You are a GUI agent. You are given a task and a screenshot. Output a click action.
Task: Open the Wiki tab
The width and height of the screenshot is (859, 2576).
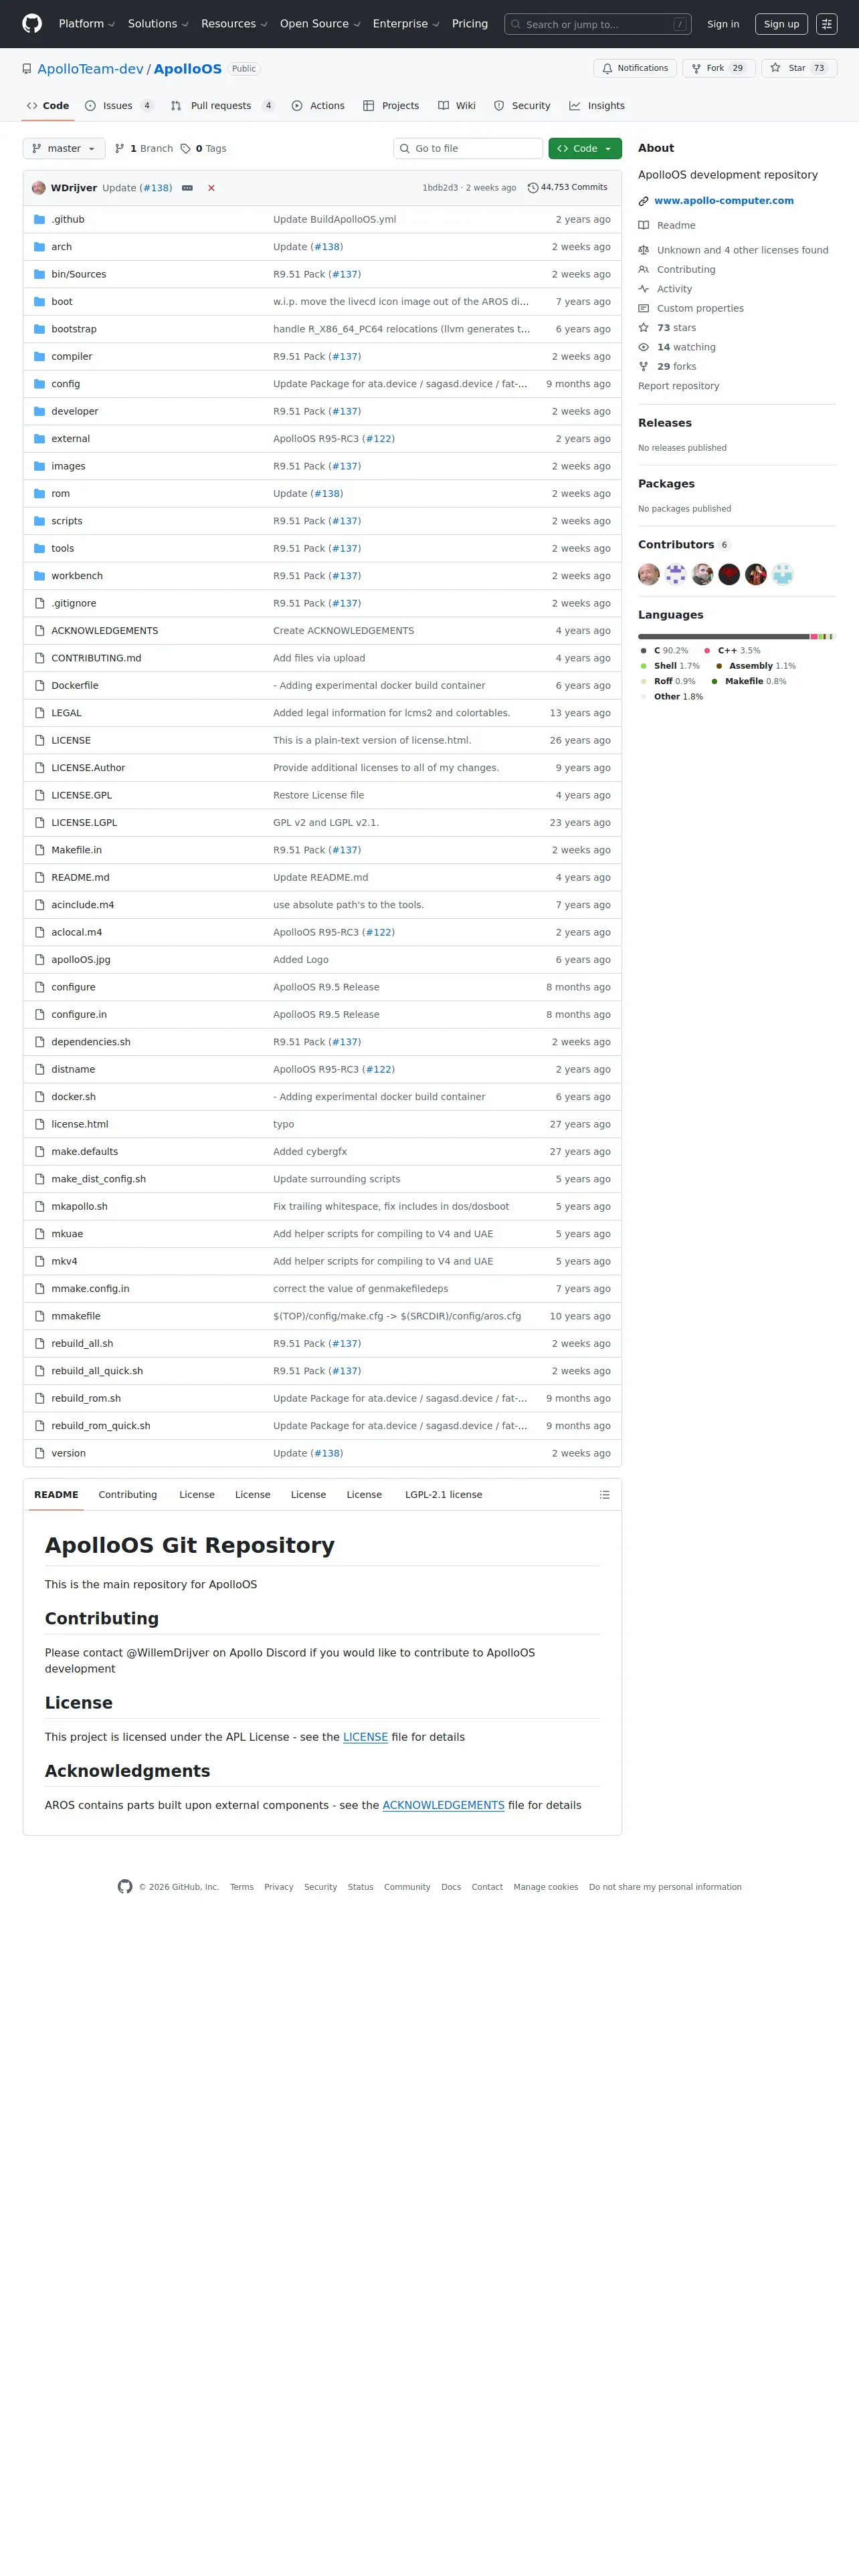tap(457, 106)
